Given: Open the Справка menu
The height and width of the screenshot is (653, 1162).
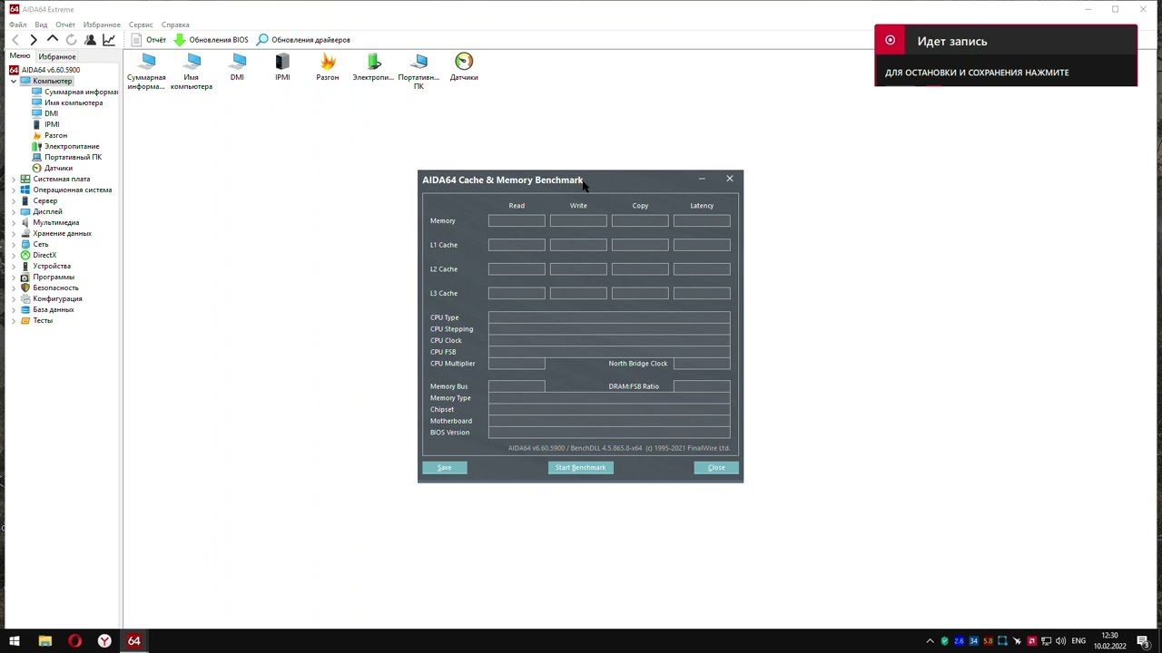Looking at the screenshot, I should click(x=175, y=24).
